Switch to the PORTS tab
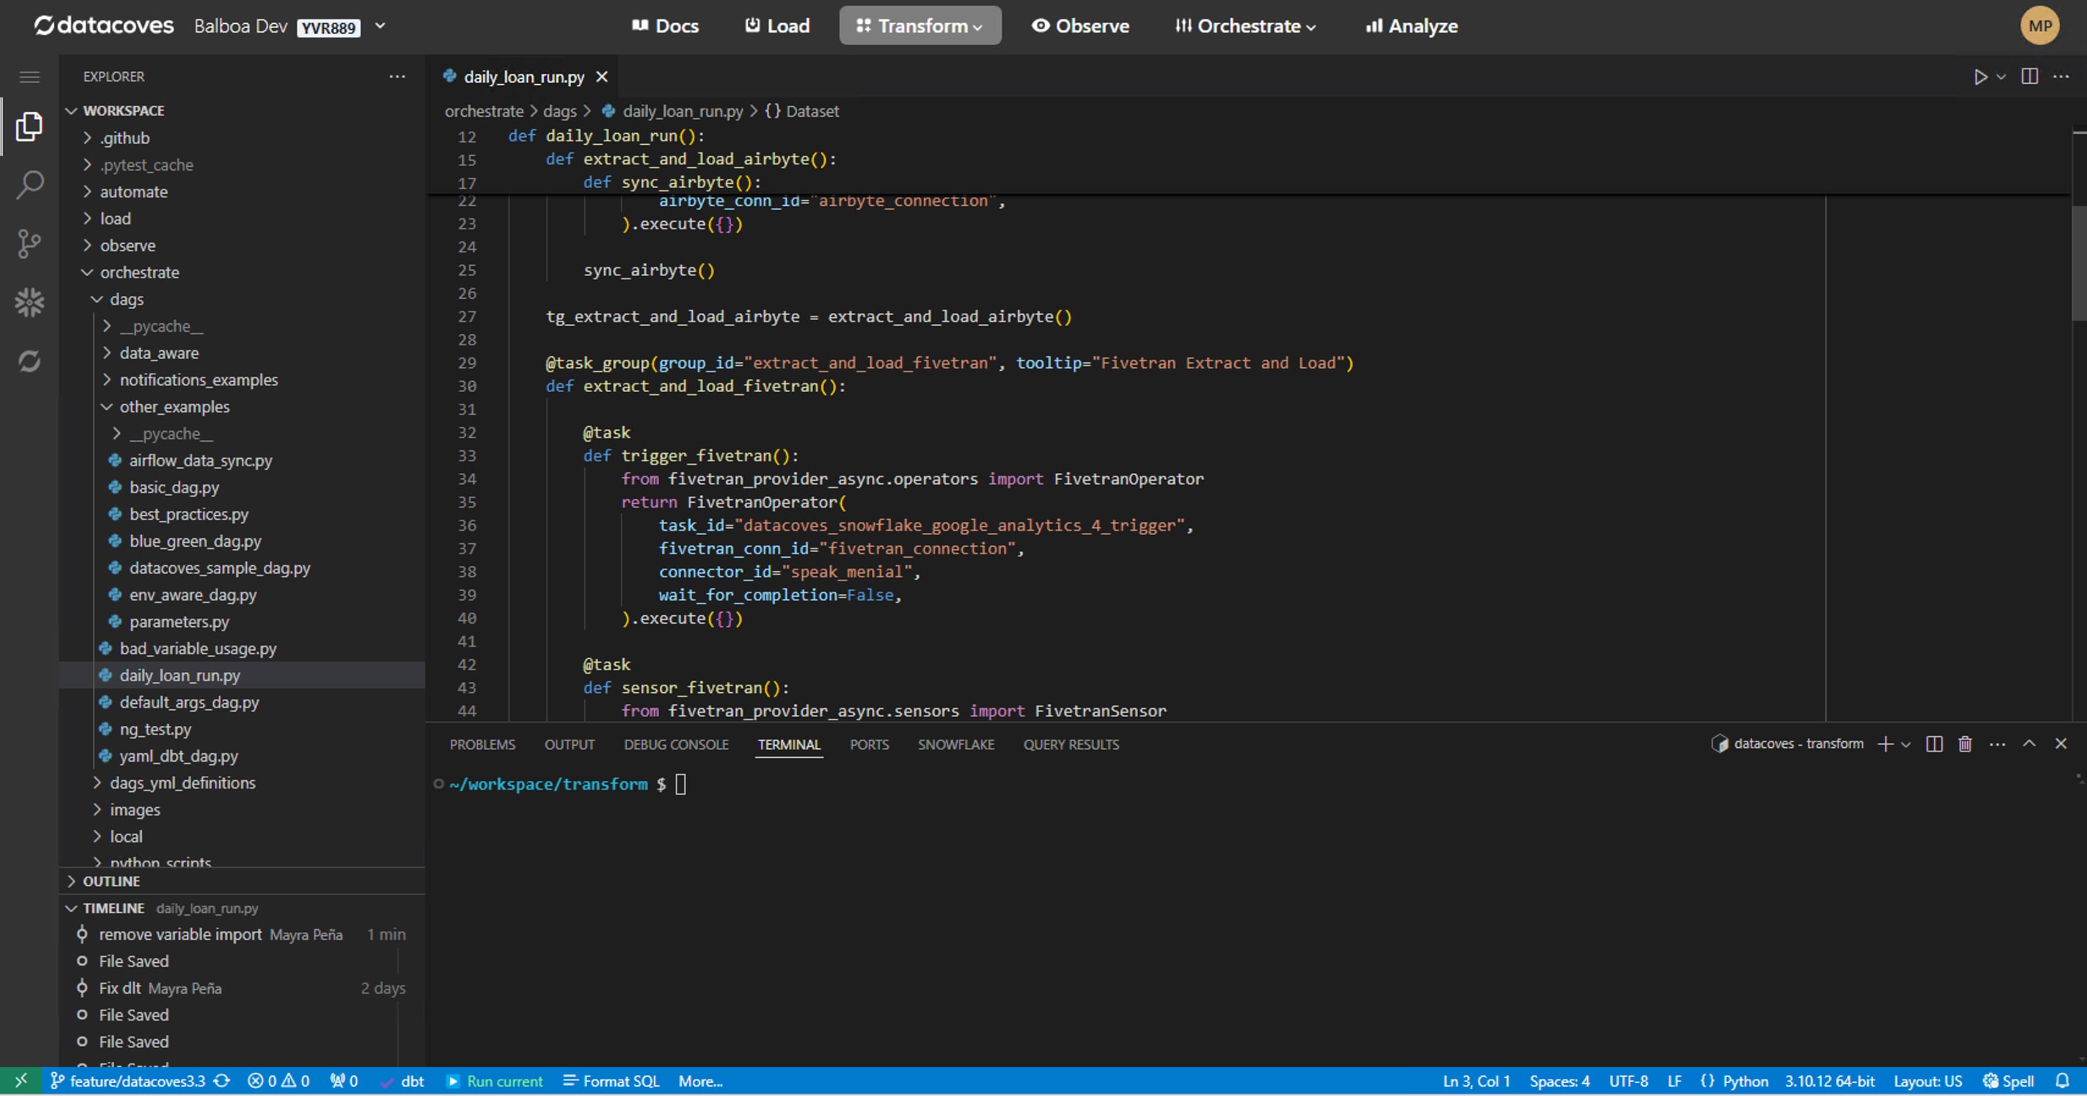 [869, 743]
